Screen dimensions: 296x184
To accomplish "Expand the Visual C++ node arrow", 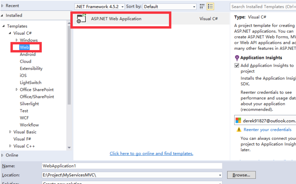I will click(x=10, y=146).
